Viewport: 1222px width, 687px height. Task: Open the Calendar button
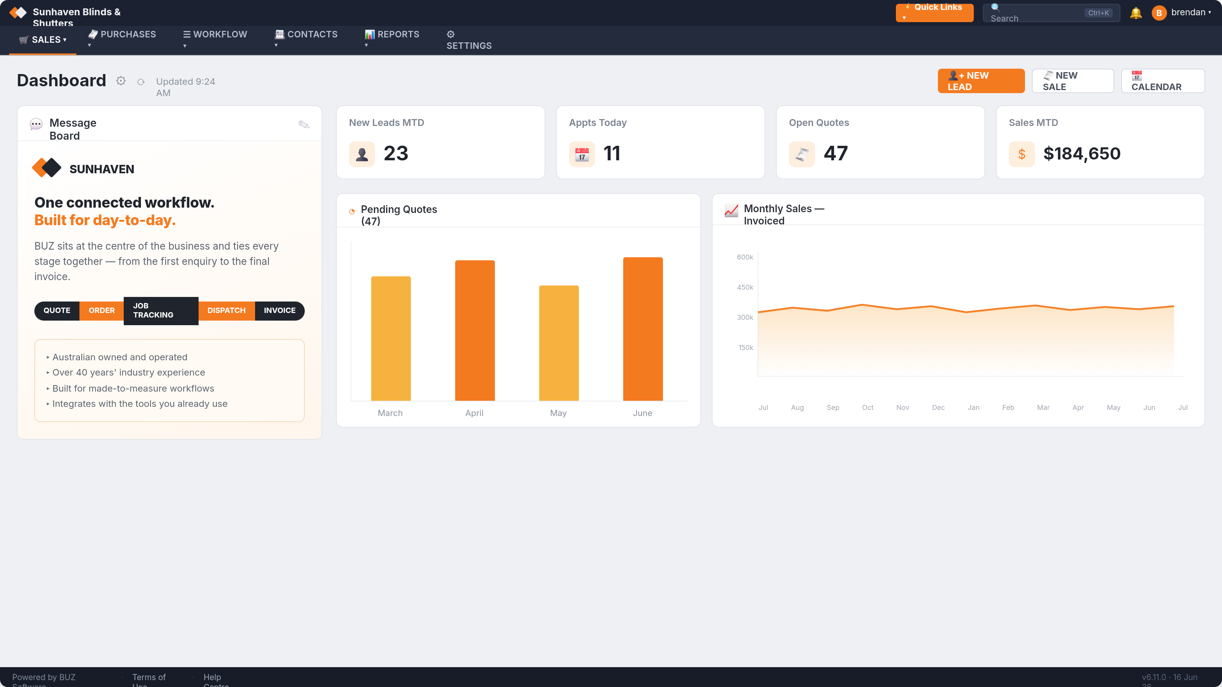point(1163,81)
